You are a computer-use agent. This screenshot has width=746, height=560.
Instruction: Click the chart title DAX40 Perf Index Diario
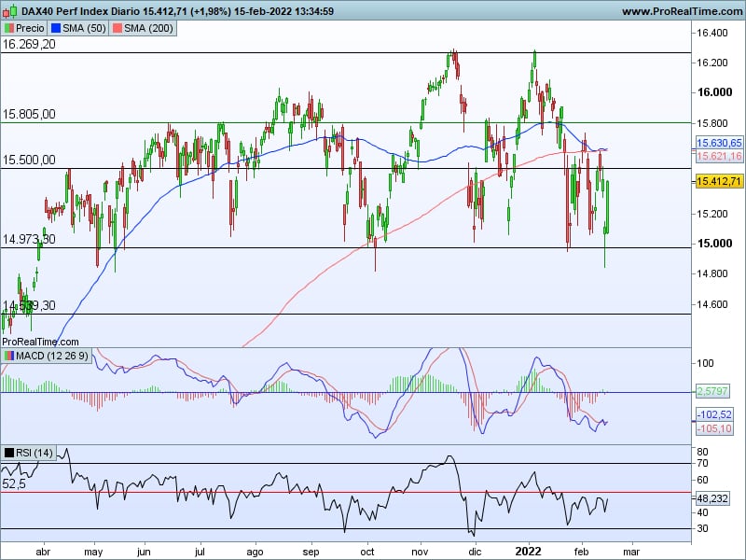point(80,11)
